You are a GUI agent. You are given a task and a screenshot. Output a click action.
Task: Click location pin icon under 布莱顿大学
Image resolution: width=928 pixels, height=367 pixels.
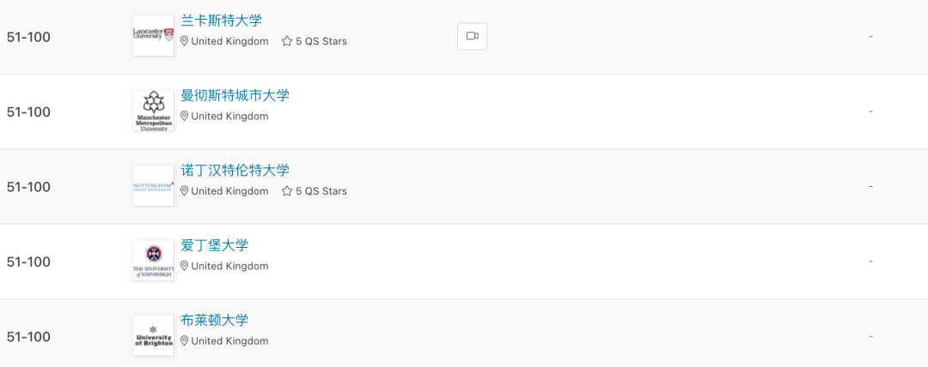(x=184, y=340)
